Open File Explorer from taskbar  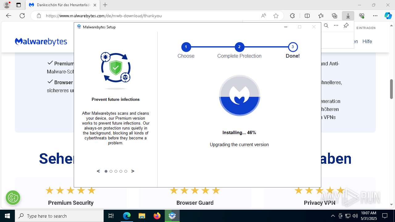pos(142,216)
